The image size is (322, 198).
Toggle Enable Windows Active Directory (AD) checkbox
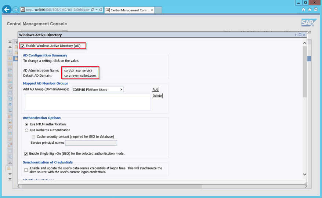pos(23,46)
